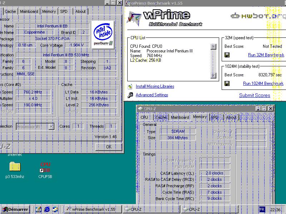Click the Submit Scores link

pos(255,95)
